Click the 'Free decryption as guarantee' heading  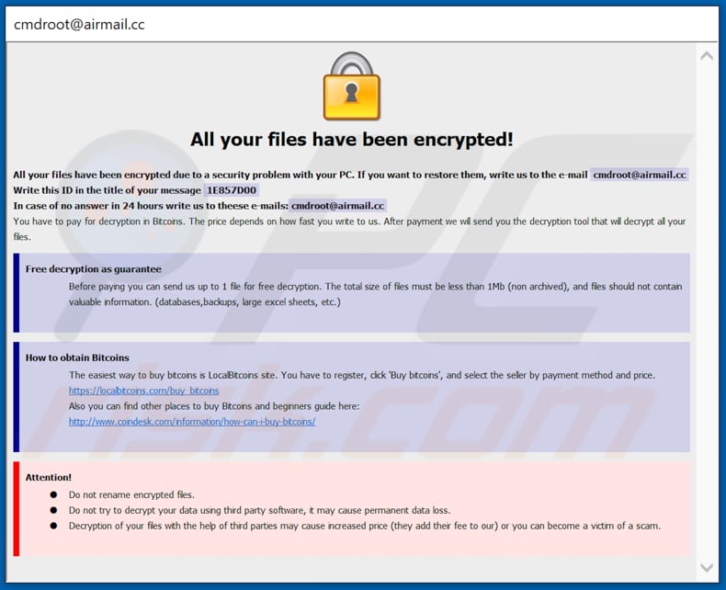coord(93,269)
